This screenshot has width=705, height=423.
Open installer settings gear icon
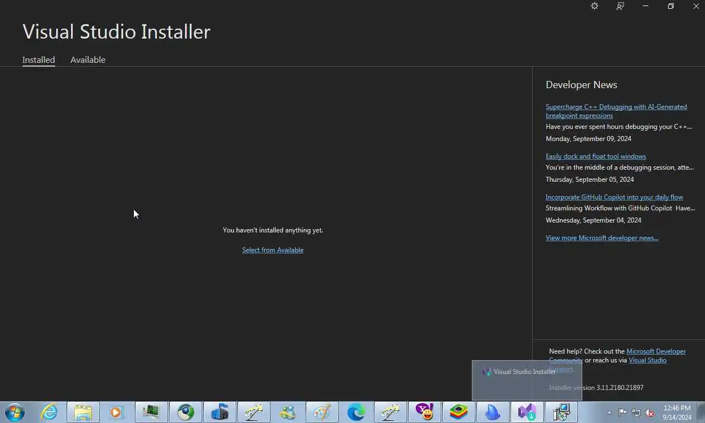coord(594,6)
